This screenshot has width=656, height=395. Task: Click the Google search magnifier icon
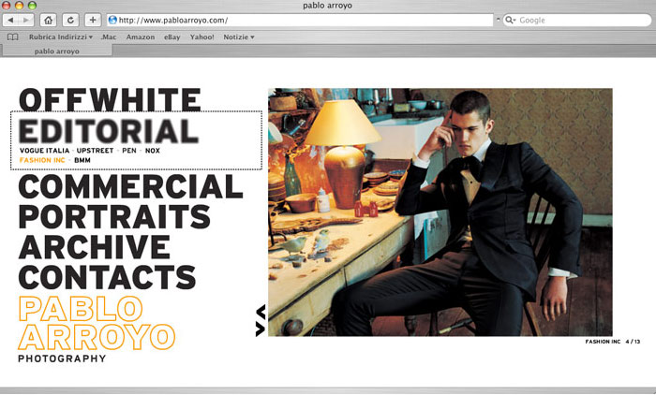(510, 20)
